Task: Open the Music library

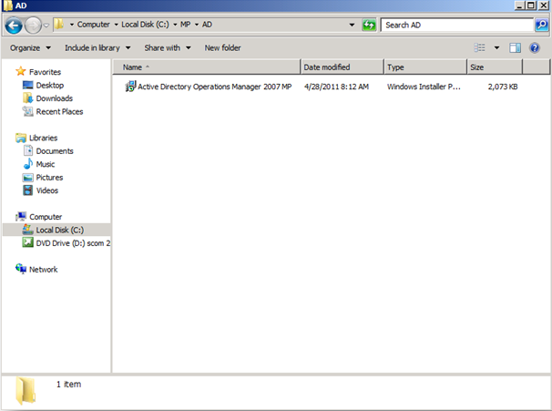Action: (x=46, y=164)
